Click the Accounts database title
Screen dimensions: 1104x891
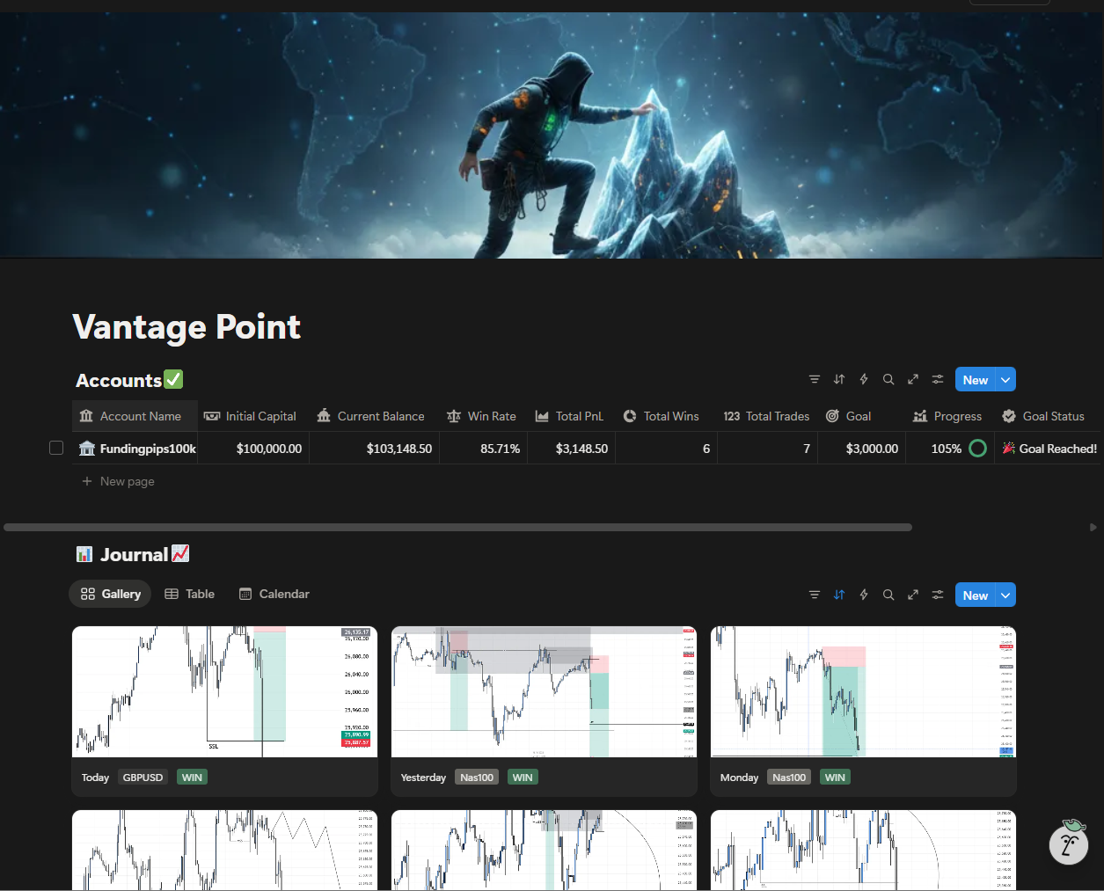[x=119, y=380]
